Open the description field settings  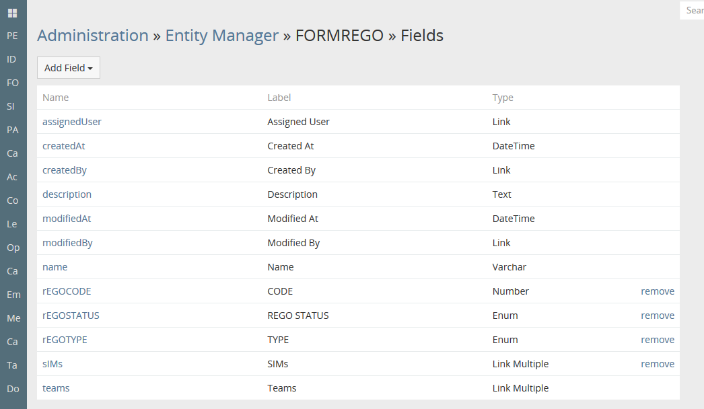click(67, 194)
